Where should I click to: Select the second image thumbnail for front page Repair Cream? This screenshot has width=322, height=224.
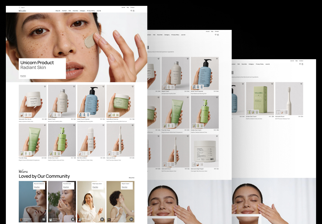point(55,115)
